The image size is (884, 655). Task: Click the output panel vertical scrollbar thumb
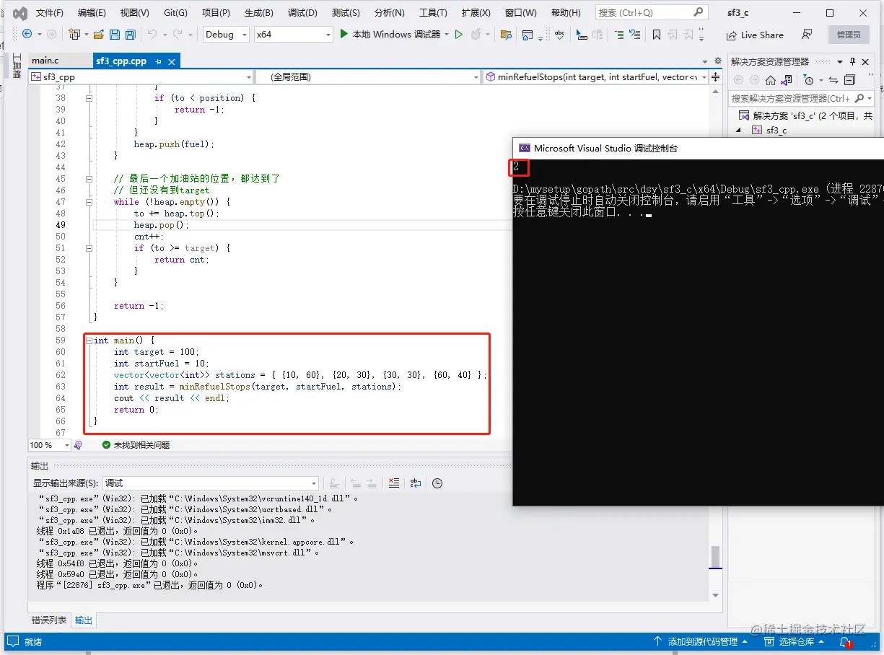(x=715, y=556)
